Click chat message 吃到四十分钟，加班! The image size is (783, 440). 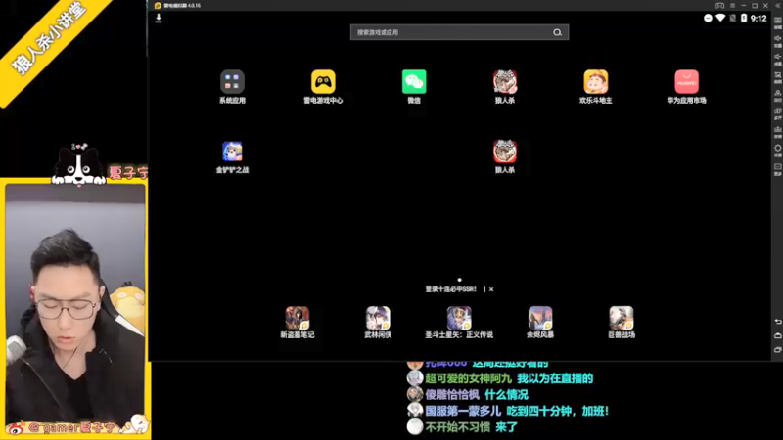(557, 411)
